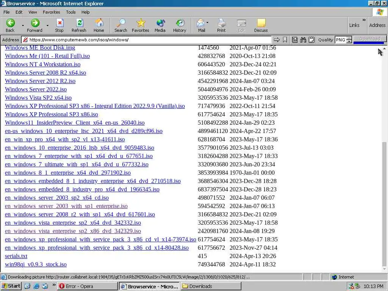
Task: Open the File menu
Action: [x=6, y=12]
